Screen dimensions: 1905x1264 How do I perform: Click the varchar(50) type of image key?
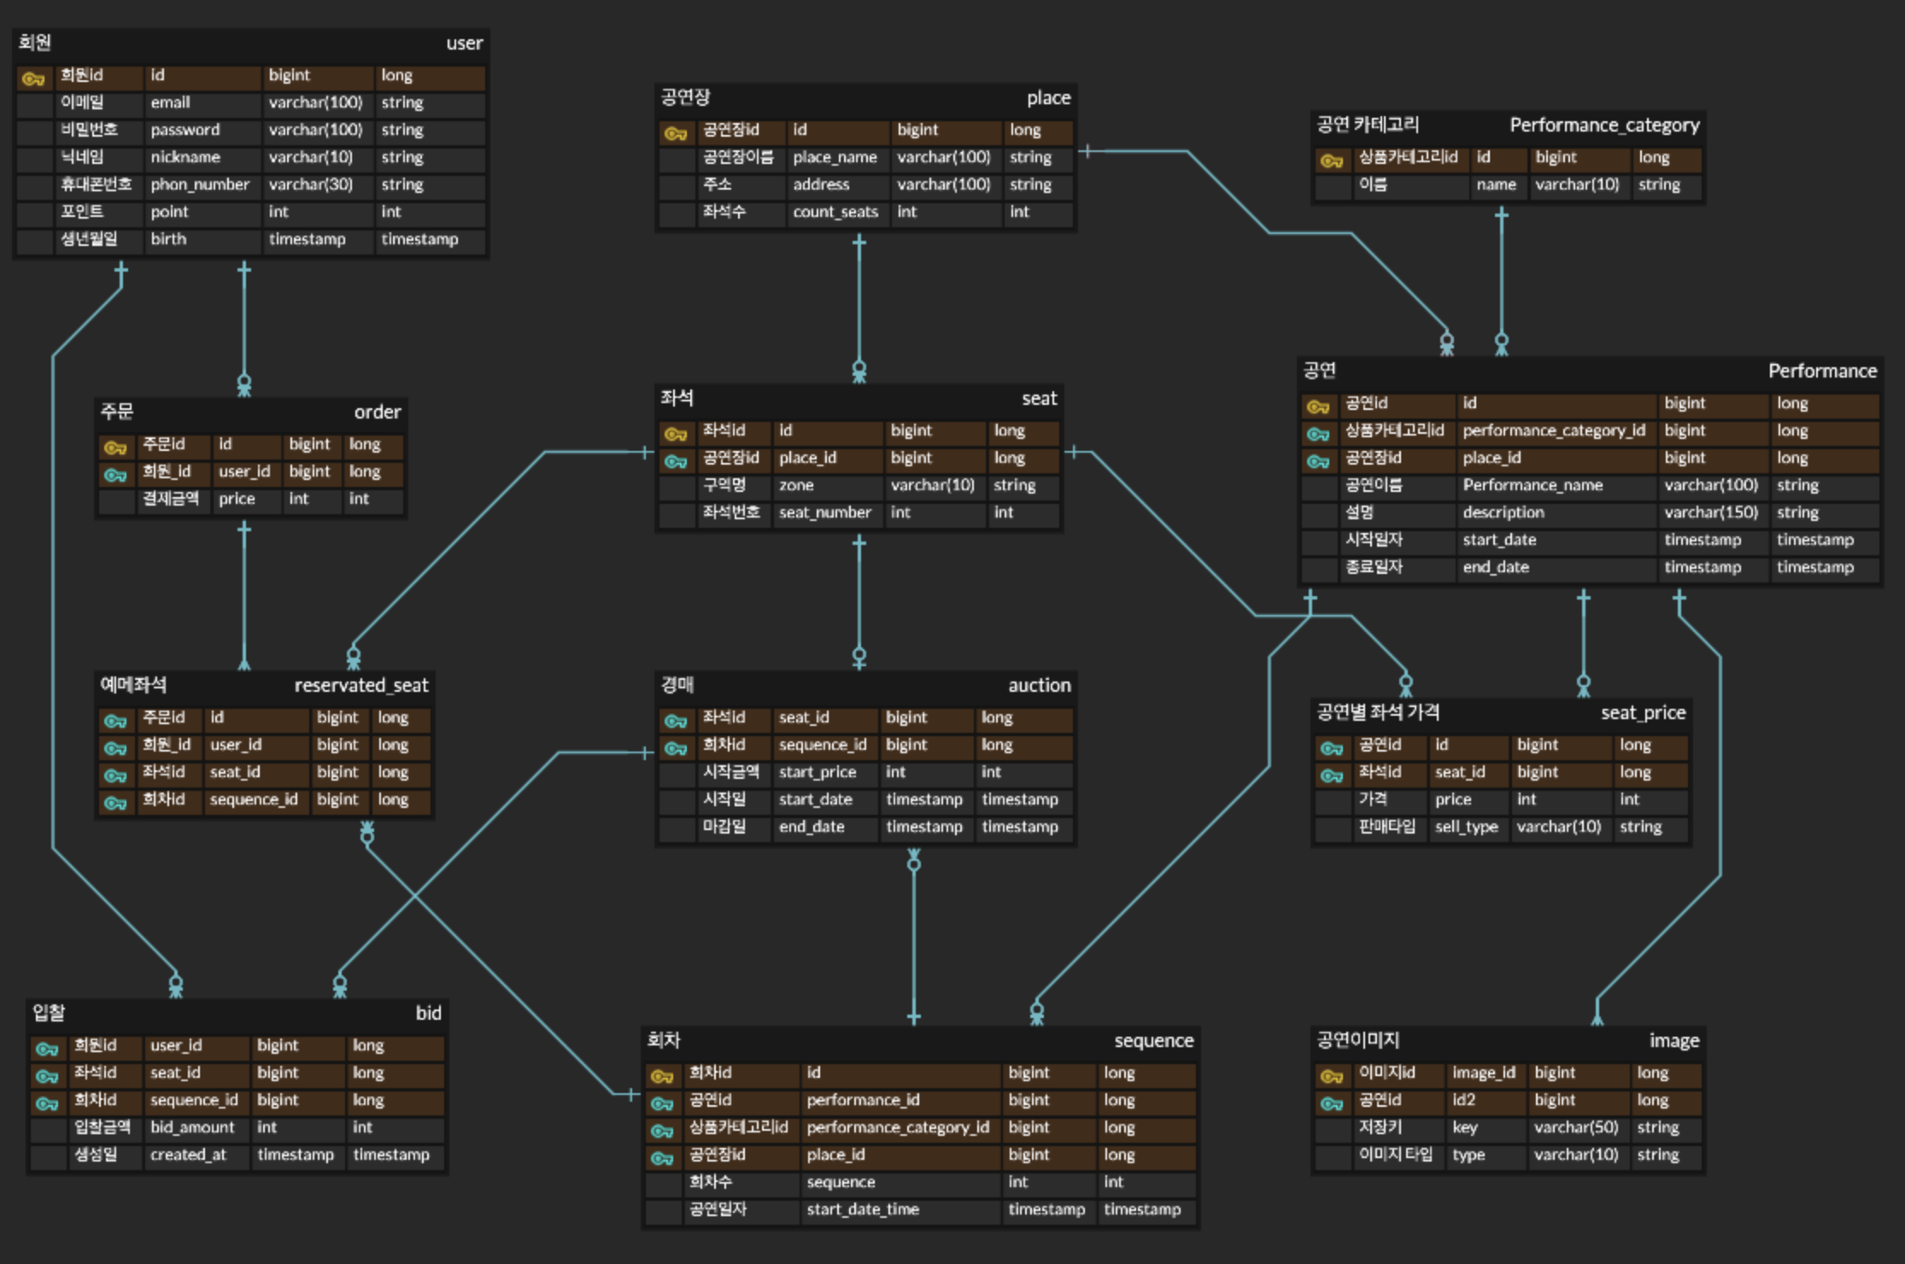point(1575,1127)
